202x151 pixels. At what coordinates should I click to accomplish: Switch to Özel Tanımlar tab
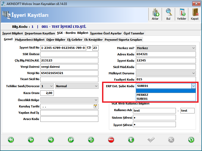point(134,33)
